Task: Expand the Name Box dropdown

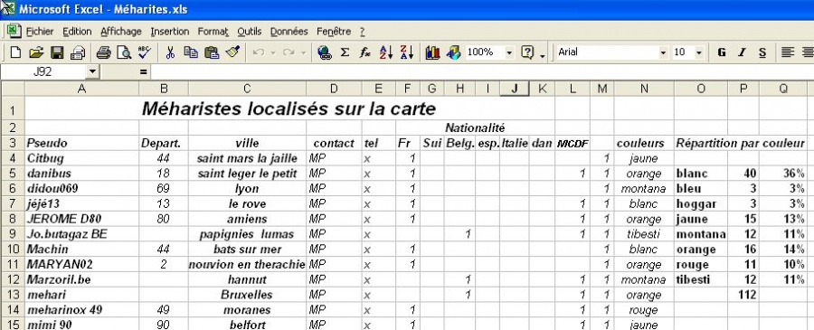Action: [92, 72]
